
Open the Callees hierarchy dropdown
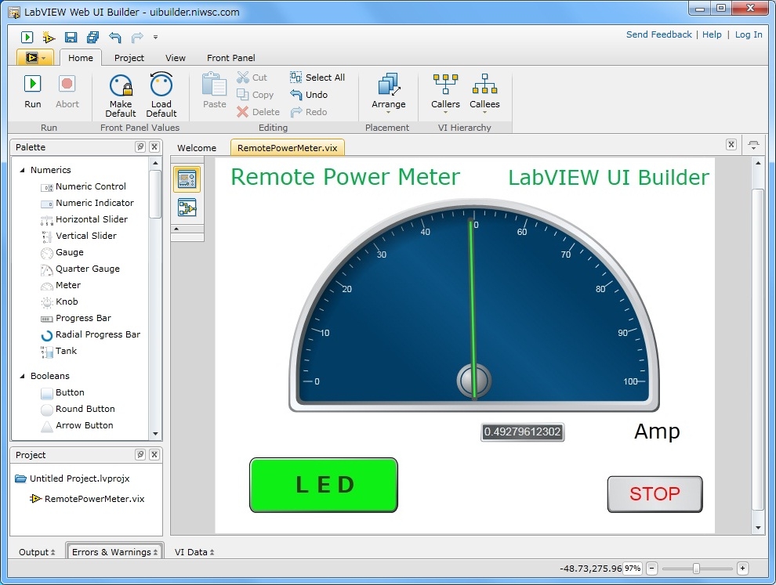coord(484,93)
